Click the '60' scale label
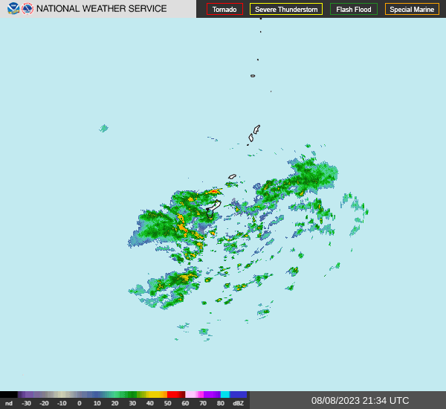The width and height of the screenshot is (446, 409). [x=185, y=403]
